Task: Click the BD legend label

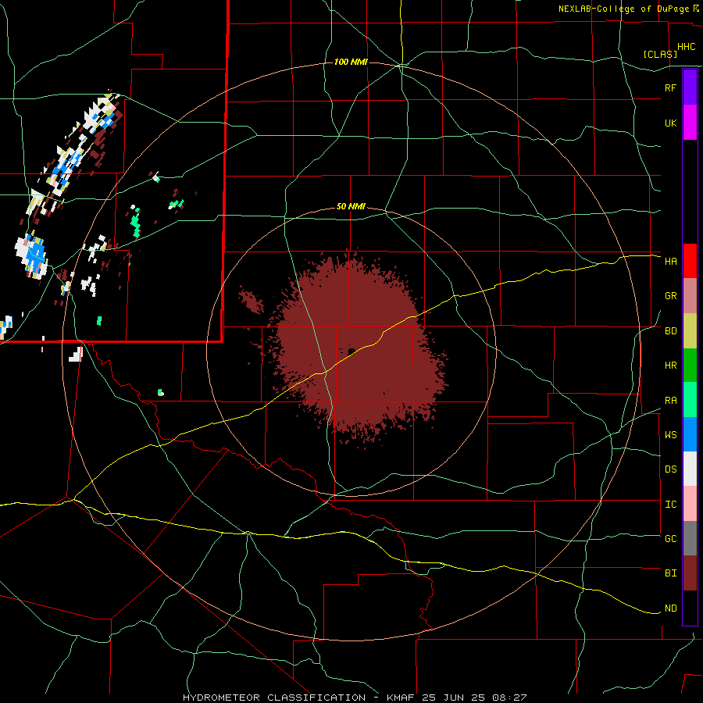Action: (x=670, y=331)
